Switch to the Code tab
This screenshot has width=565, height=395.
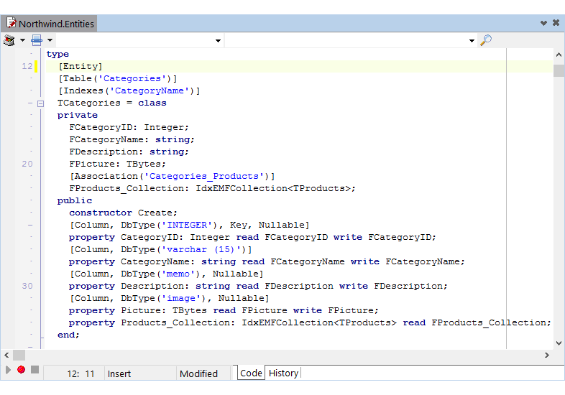[x=251, y=373]
